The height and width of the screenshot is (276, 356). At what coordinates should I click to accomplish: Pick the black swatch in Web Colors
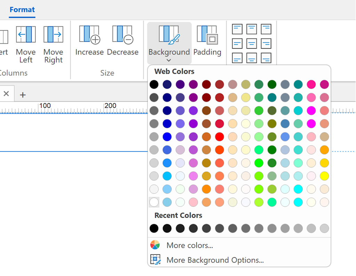tap(154, 84)
